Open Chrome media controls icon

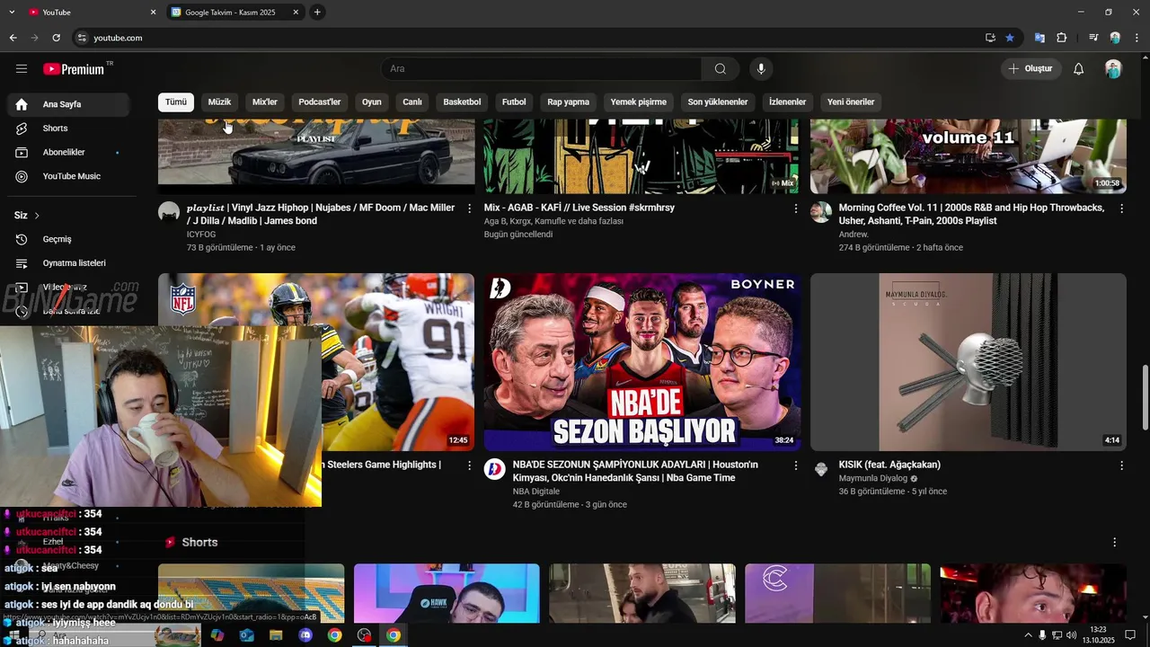pyautogui.click(x=1093, y=38)
